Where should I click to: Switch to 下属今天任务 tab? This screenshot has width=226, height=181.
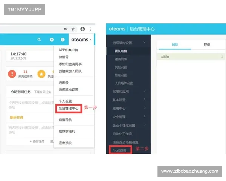tap(43, 92)
